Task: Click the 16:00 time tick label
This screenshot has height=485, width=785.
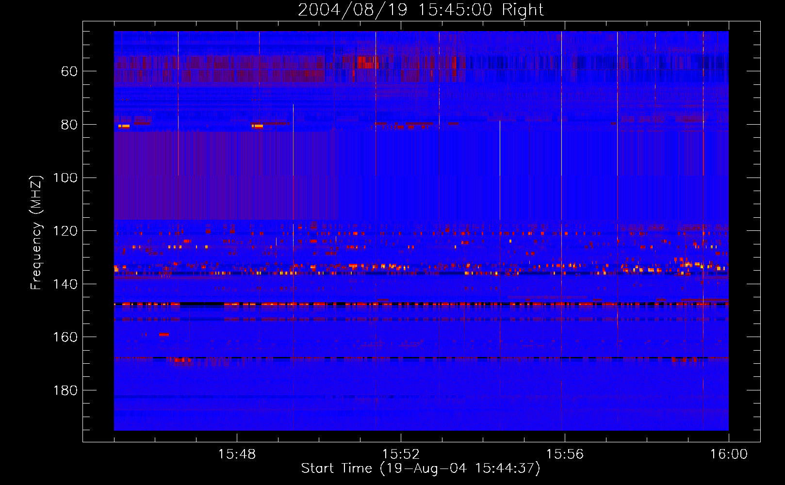Action: coord(729,454)
